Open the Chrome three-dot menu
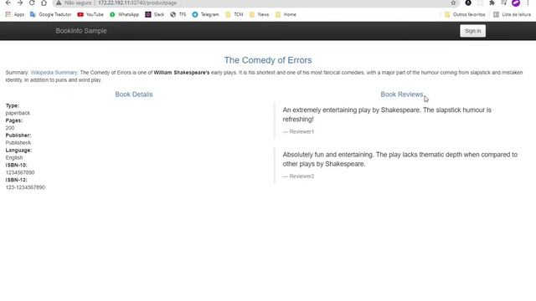 click(x=528, y=3)
